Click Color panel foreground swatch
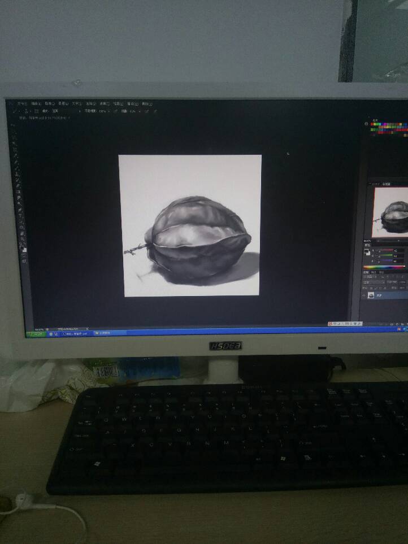This screenshot has height=544, width=408. 366,251
